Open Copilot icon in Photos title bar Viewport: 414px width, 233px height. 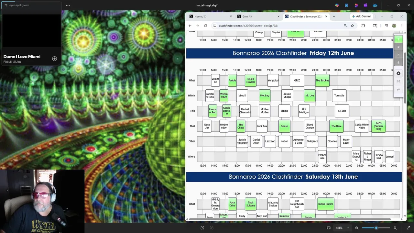click(337, 5)
